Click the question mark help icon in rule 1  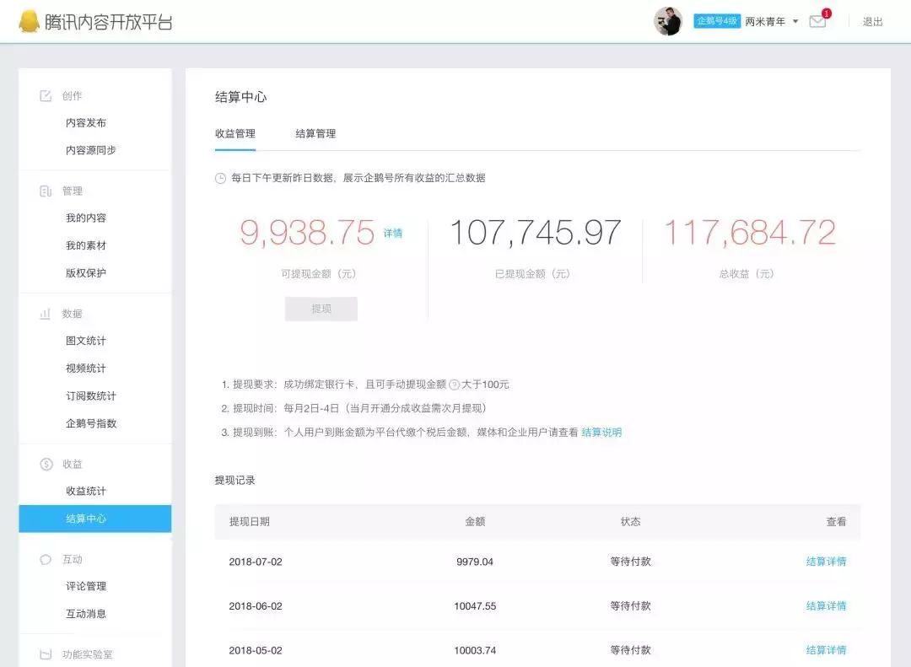(x=455, y=385)
